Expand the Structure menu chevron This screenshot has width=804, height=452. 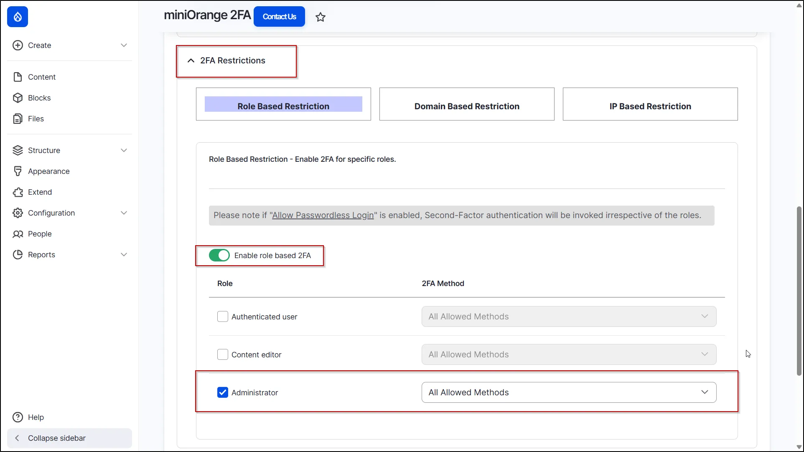(x=124, y=150)
